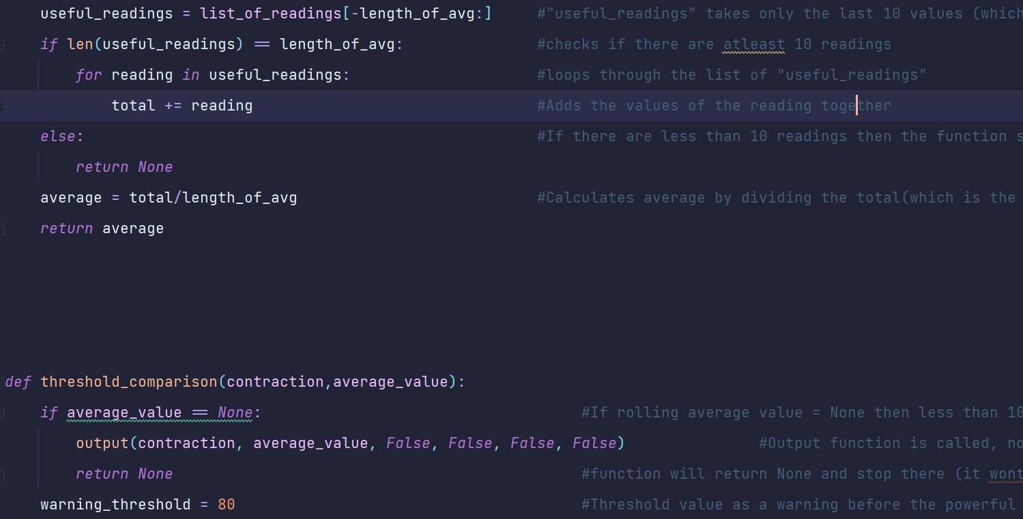Viewport: 1023px width, 519px height.
Task: Click 'contraction' parameter in function definition
Action: click(275, 382)
